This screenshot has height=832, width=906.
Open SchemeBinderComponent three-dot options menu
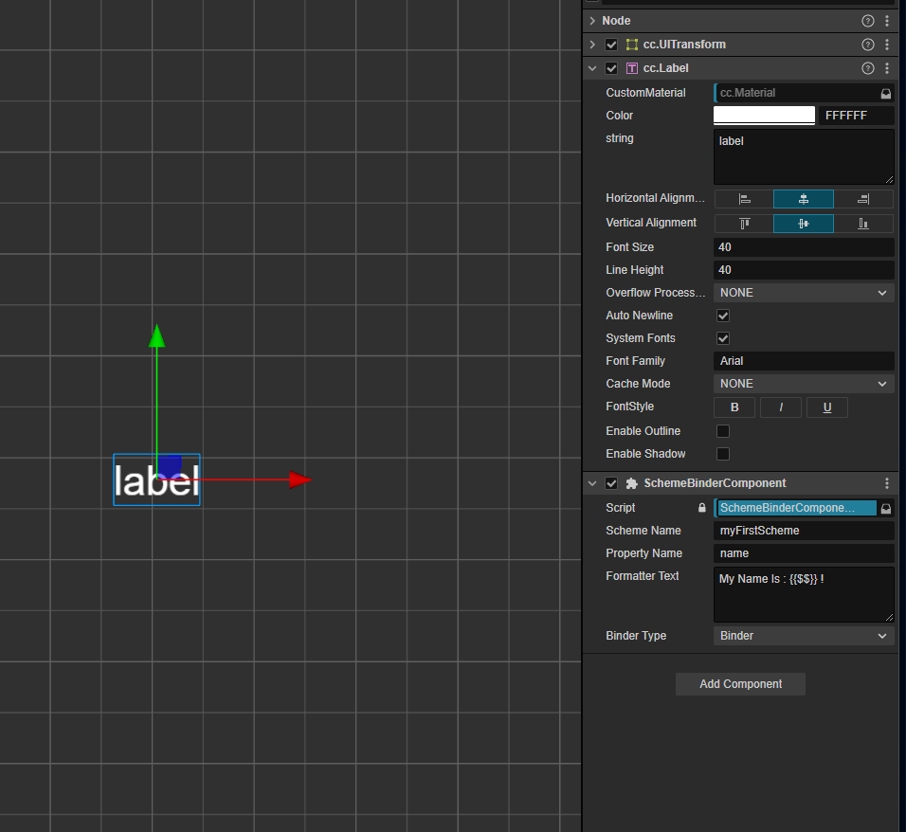(x=887, y=483)
